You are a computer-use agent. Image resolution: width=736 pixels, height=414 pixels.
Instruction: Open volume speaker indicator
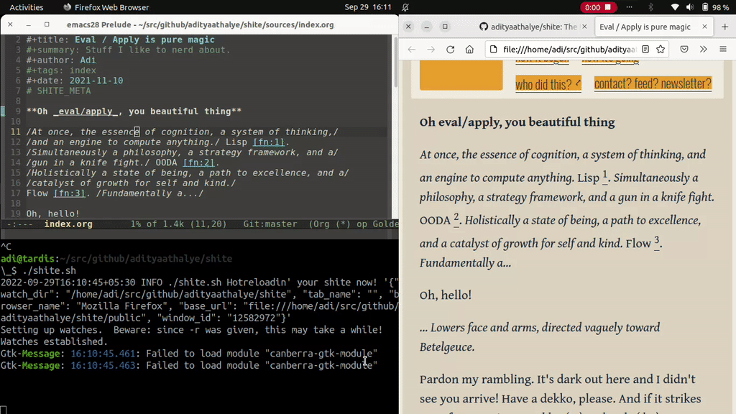coord(690,7)
